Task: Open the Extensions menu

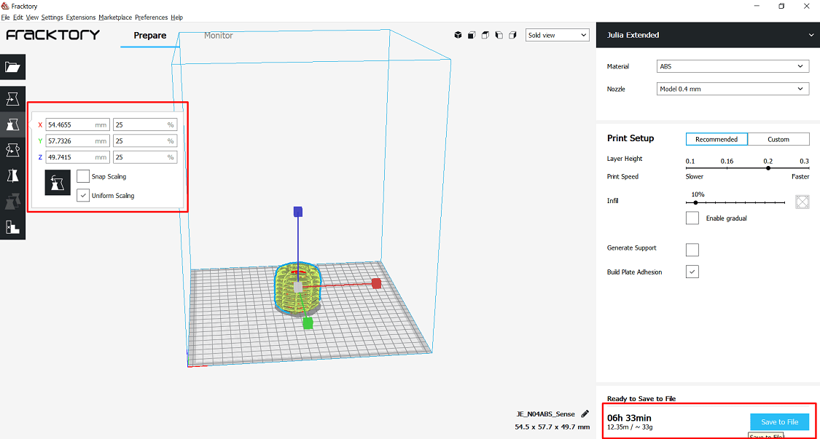Action: 81,17
